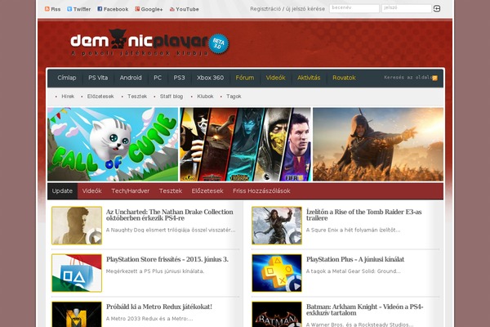Select the Tech/Hardver tab

click(x=131, y=190)
